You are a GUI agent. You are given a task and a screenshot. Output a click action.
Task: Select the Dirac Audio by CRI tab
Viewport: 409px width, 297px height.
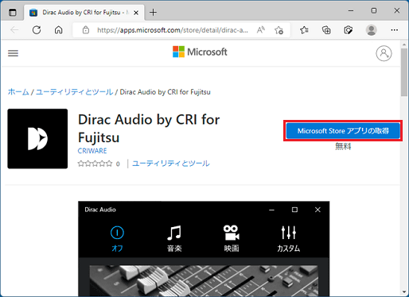84,13
